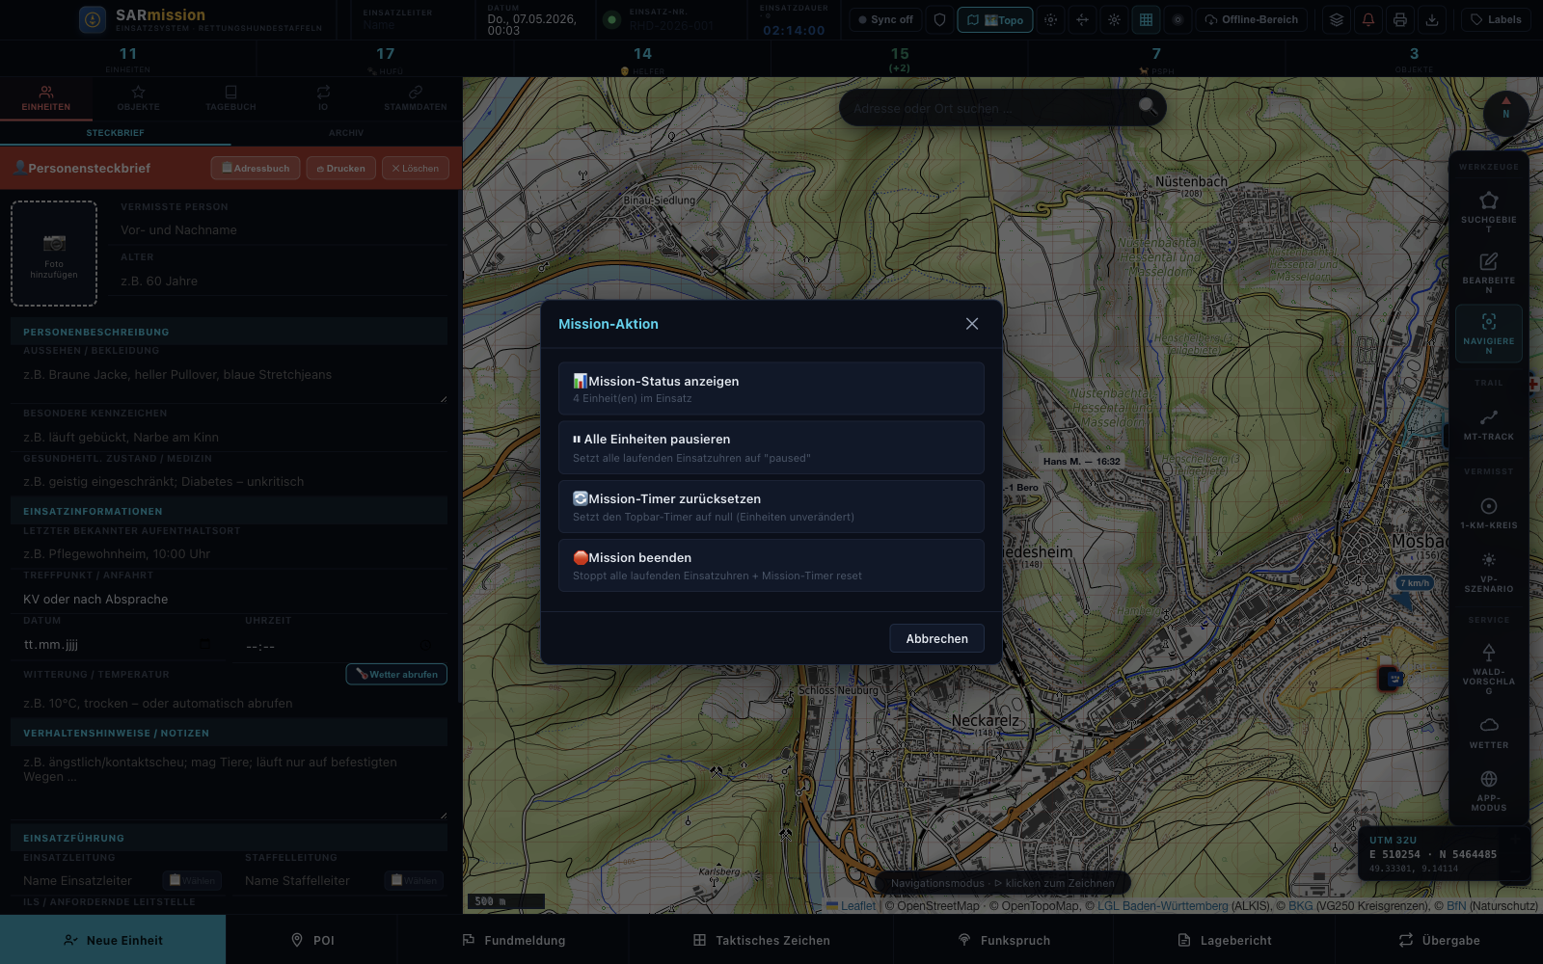This screenshot has width=1543, height=964.
Task: Click the sun brightness icon in the top bar
Action: coord(1114,19)
